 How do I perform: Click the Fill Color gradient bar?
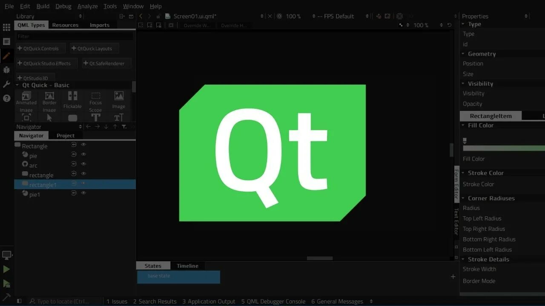[x=504, y=148]
